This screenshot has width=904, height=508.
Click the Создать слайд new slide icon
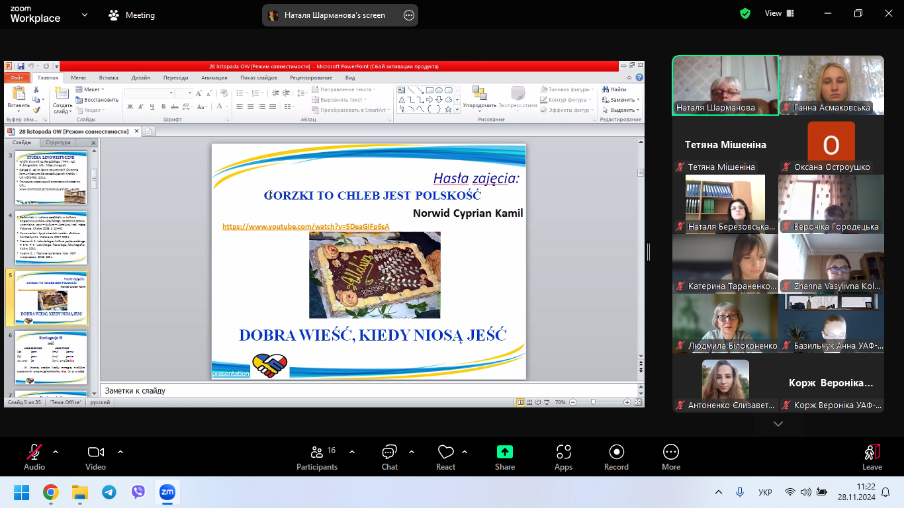(62, 94)
